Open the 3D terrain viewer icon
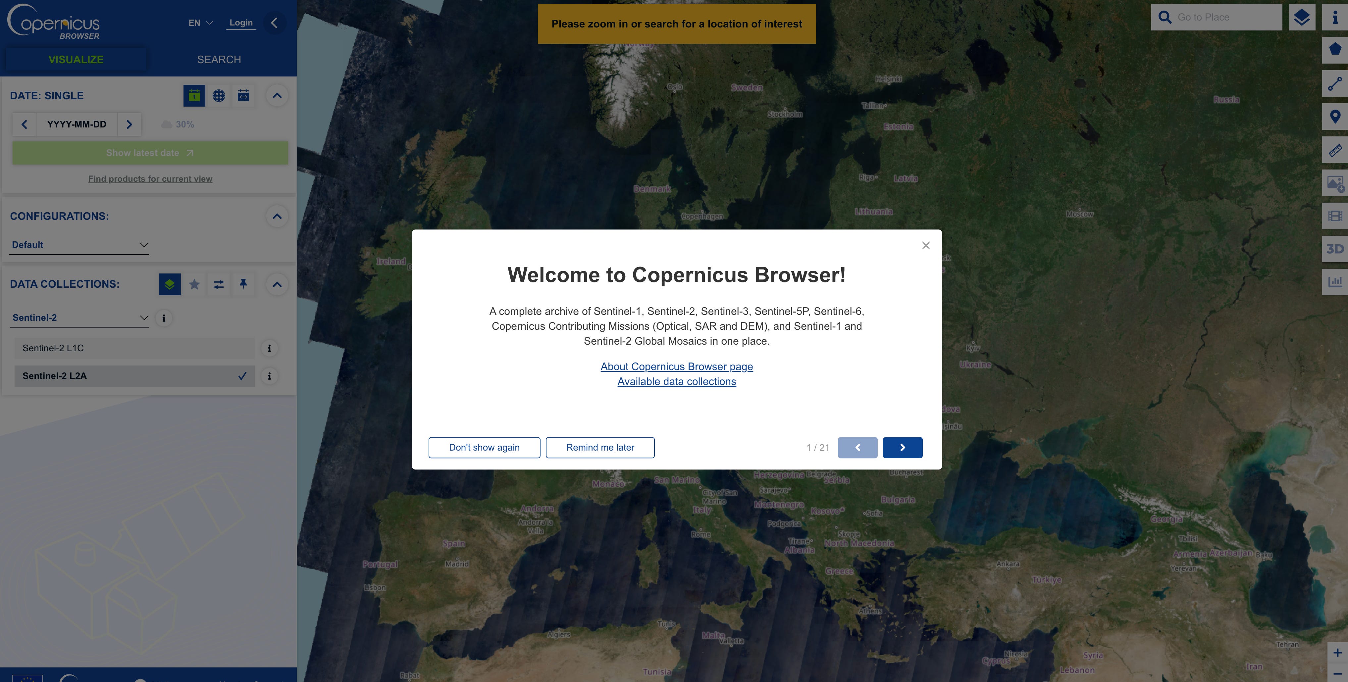 click(x=1335, y=249)
